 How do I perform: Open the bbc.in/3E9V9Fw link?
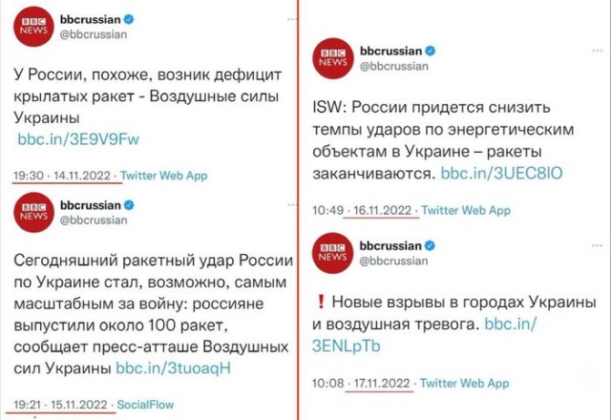tap(78, 140)
